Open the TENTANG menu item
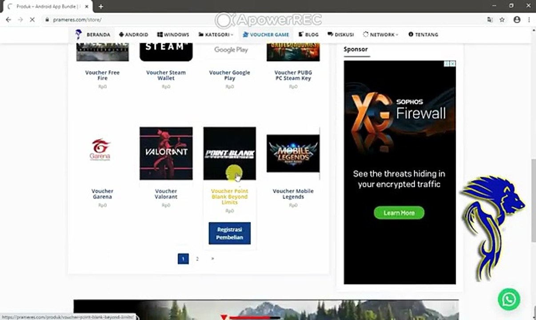The height and width of the screenshot is (320, 536). (423, 34)
